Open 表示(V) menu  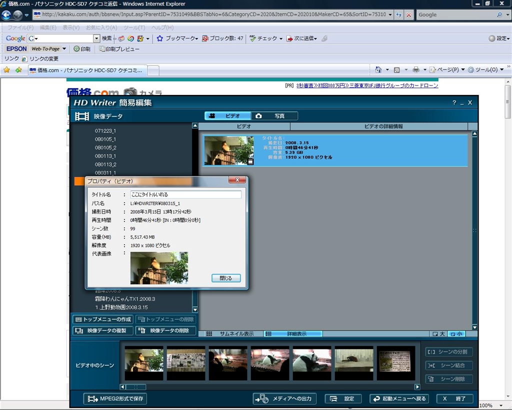click(71, 27)
